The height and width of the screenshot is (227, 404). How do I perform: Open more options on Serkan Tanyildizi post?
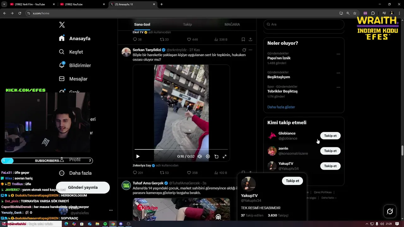(x=250, y=50)
